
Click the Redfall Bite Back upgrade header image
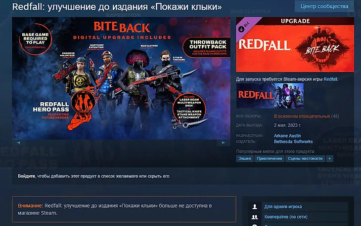click(295, 44)
